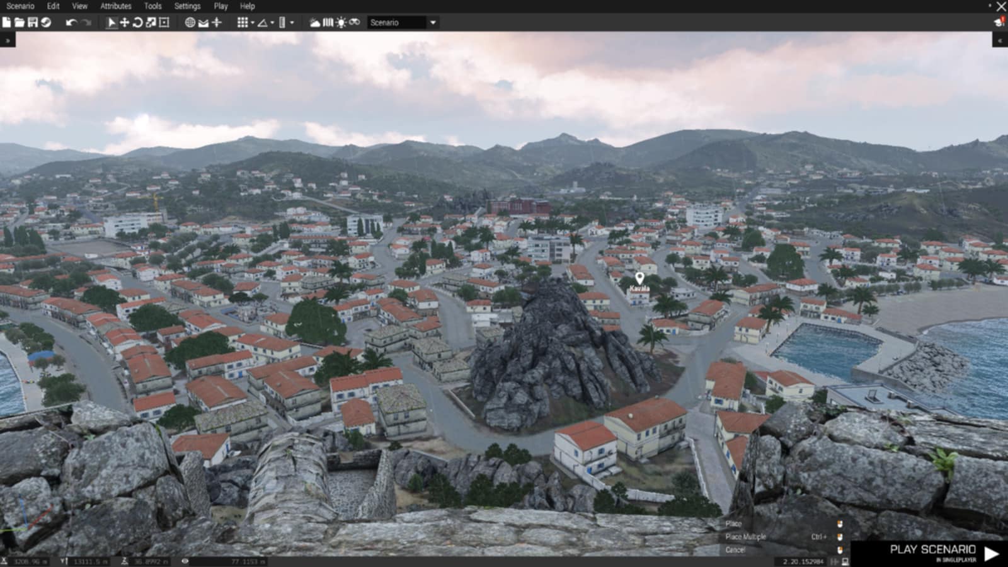This screenshot has width=1008, height=567.
Task: Save the scenario using the floppy disk icon
Action: (x=33, y=23)
